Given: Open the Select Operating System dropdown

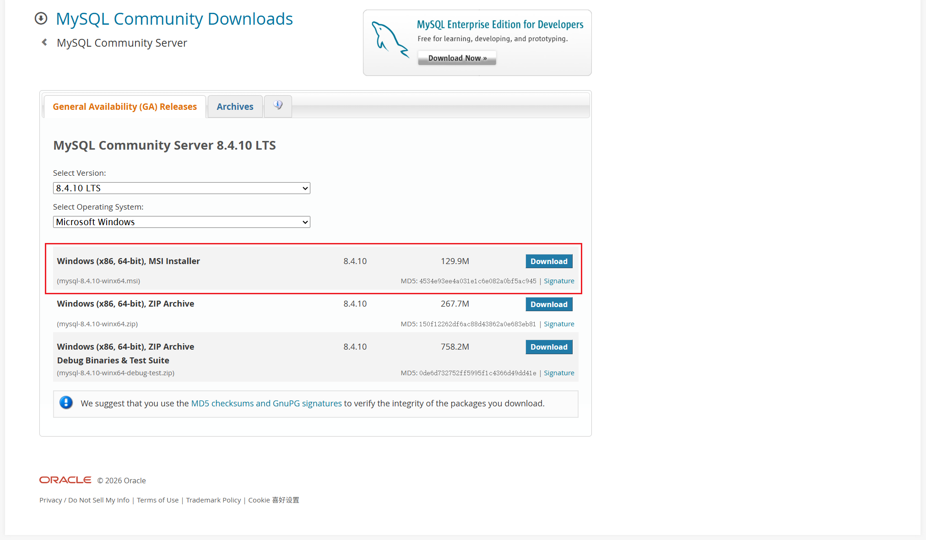Looking at the screenshot, I should click(181, 222).
